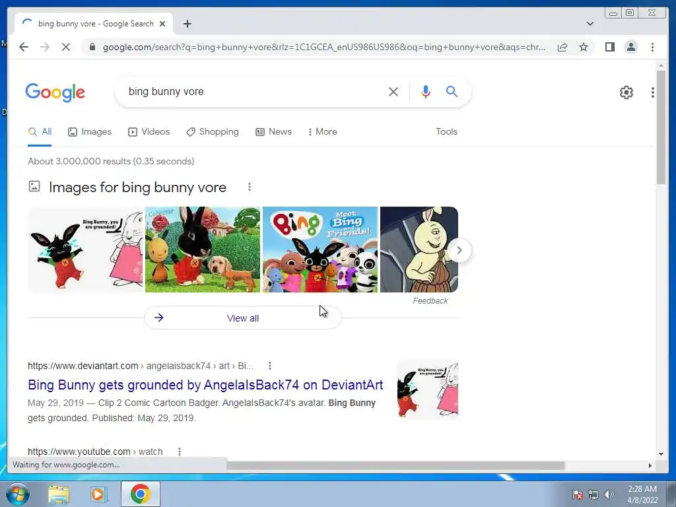Image resolution: width=676 pixels, height=507 pixels.
Task: Open black rabbit with dog thumbnail
Action: (x=203, y=250)
